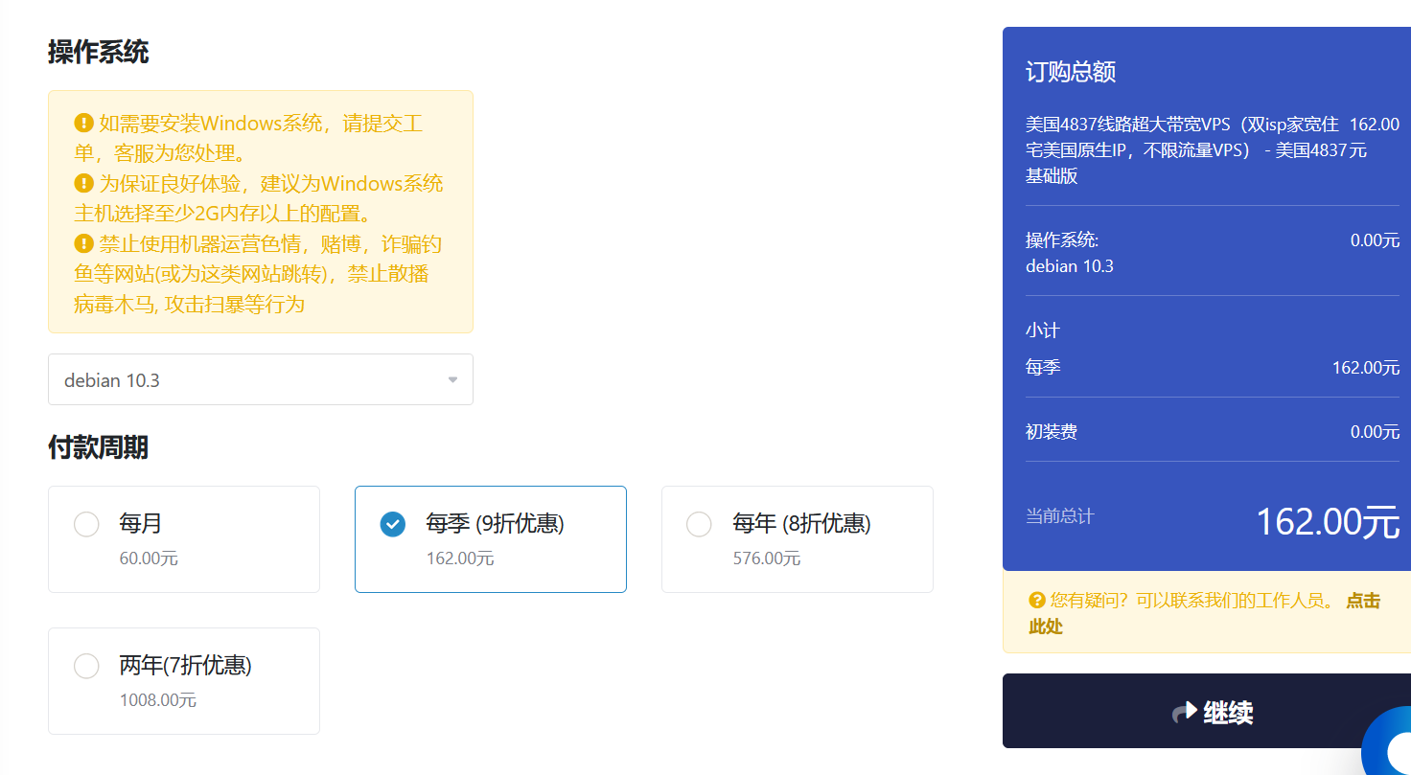Select the 每月 payment radio button
Viewport: 1411px width, 775px height.
point(86,524)
